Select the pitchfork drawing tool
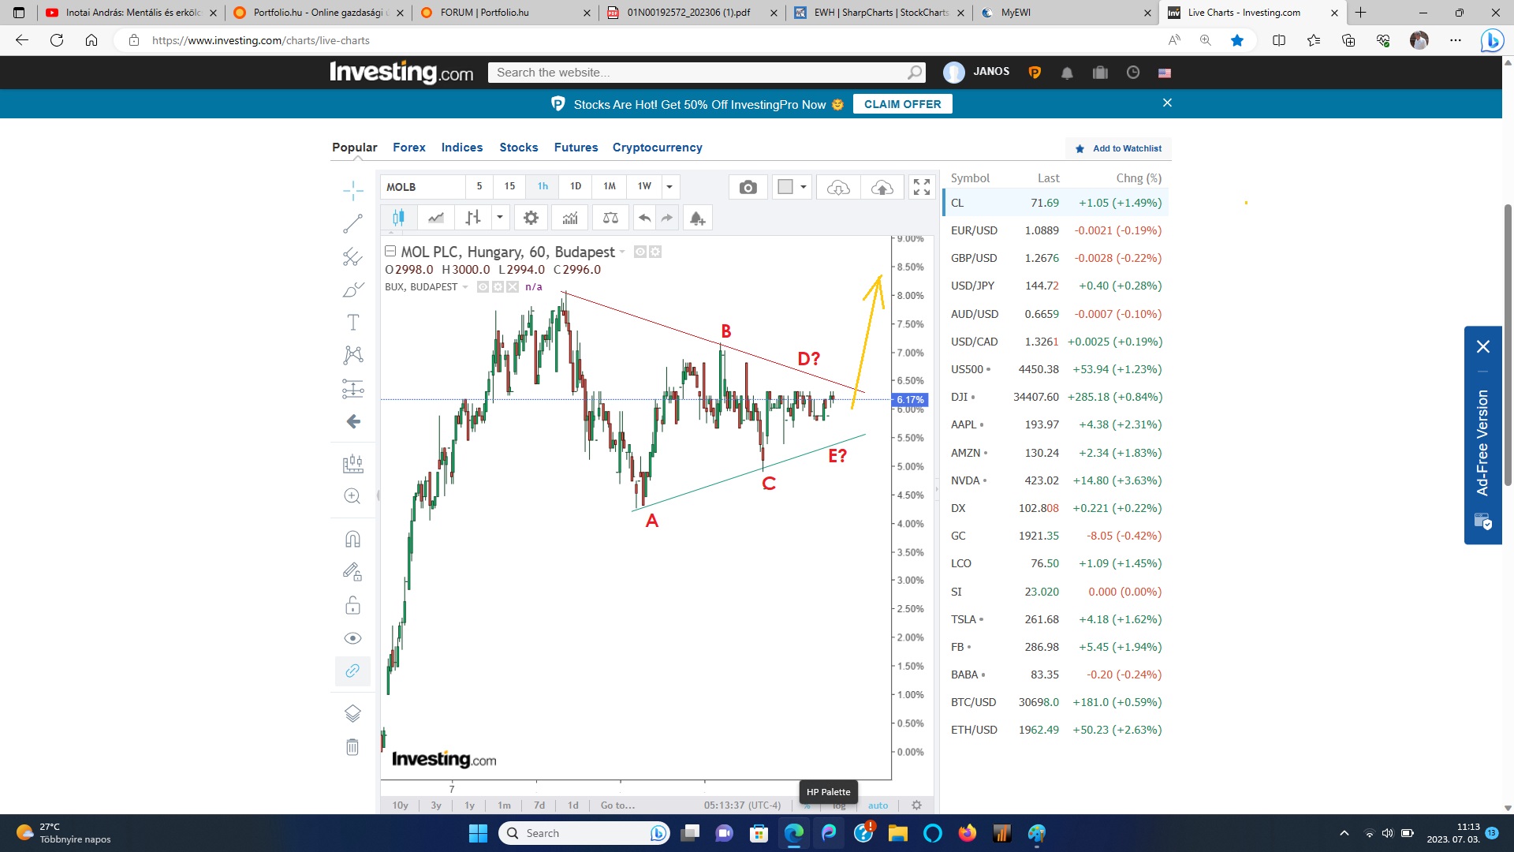1514x852 pixels. [353, 256]
